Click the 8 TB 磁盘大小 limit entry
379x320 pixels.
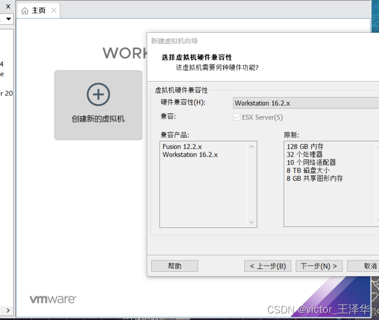[308, 170]
